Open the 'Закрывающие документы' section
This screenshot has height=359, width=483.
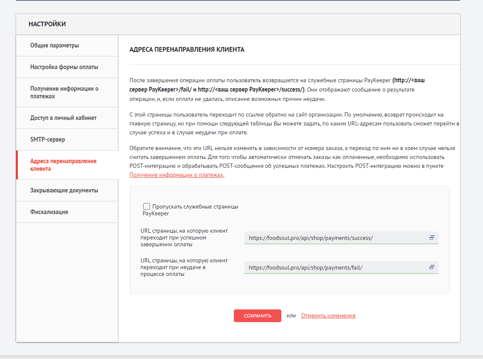(64, 190)
